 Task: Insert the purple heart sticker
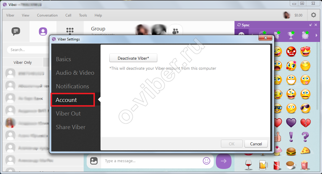click(291, 123)
